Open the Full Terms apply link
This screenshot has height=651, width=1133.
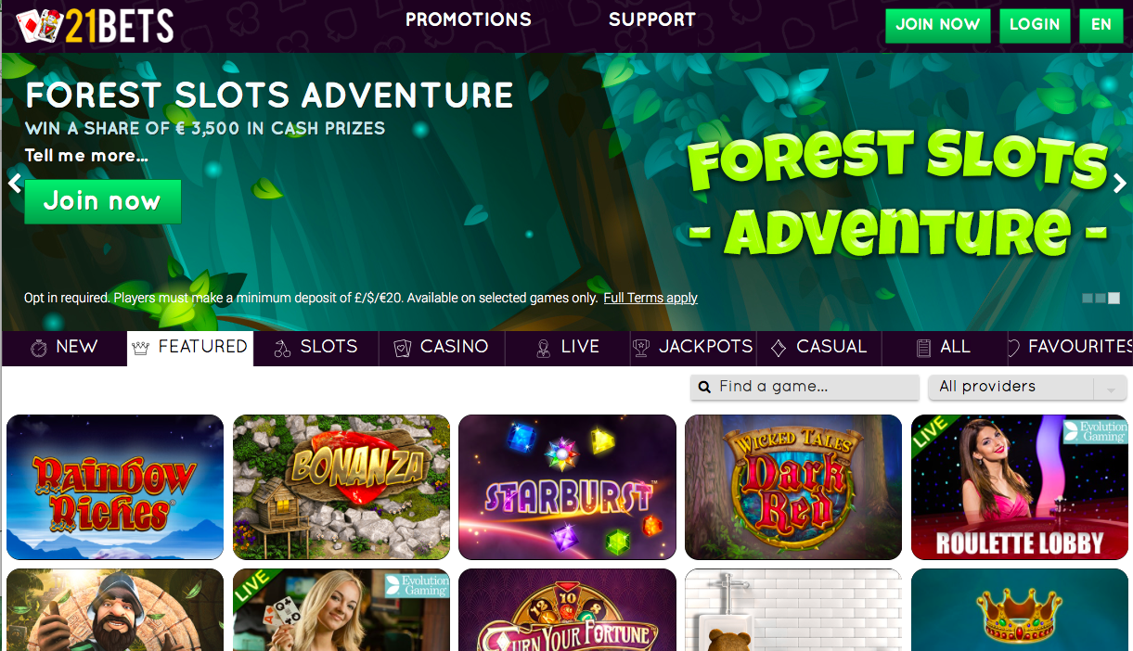coord(650,298)
